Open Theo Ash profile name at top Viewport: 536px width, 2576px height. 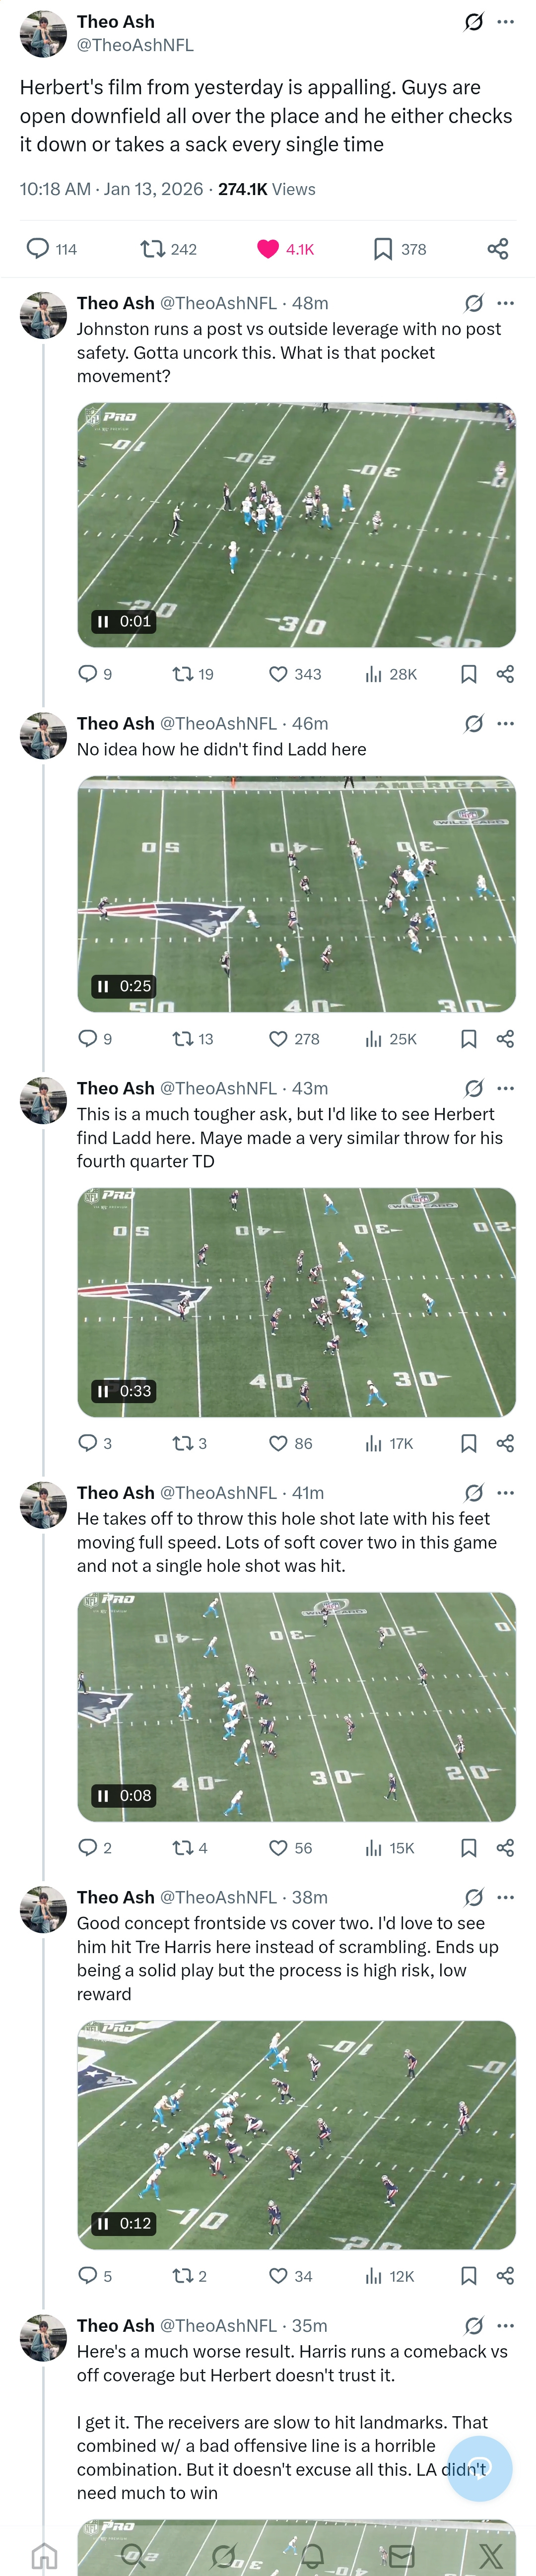click(x=116, y=22)
